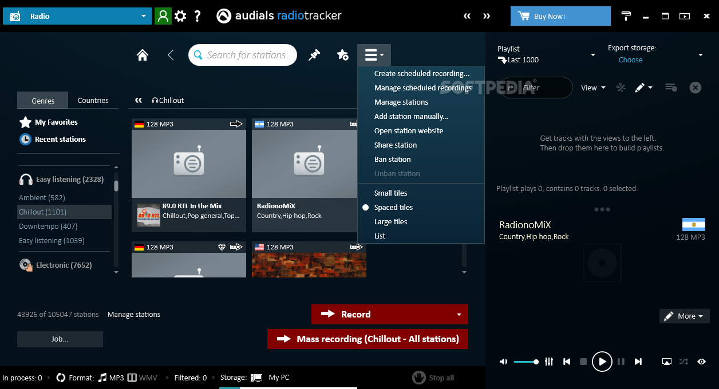Collapse panel with left double-chevron in title bar
The height and width of the screenshot is (389, 719).
468,16
